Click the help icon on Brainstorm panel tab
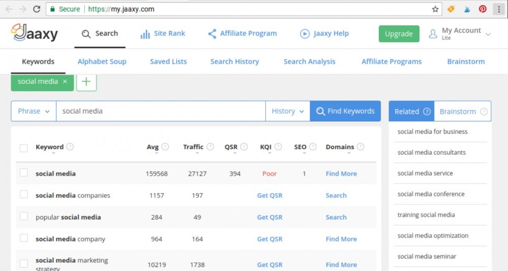This screenshot has height=271, width=508. (x=484, y=111)
